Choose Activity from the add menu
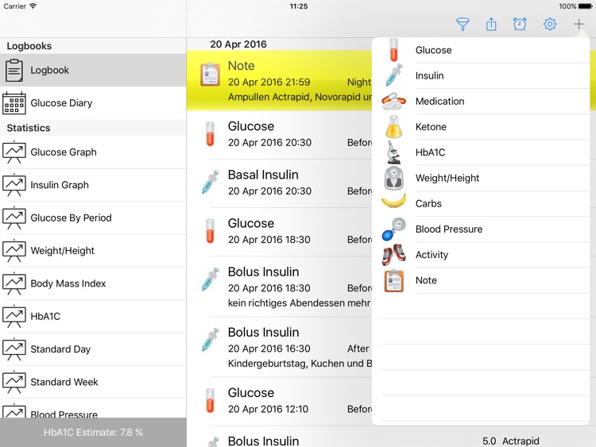596x447 pixels. 481,254
